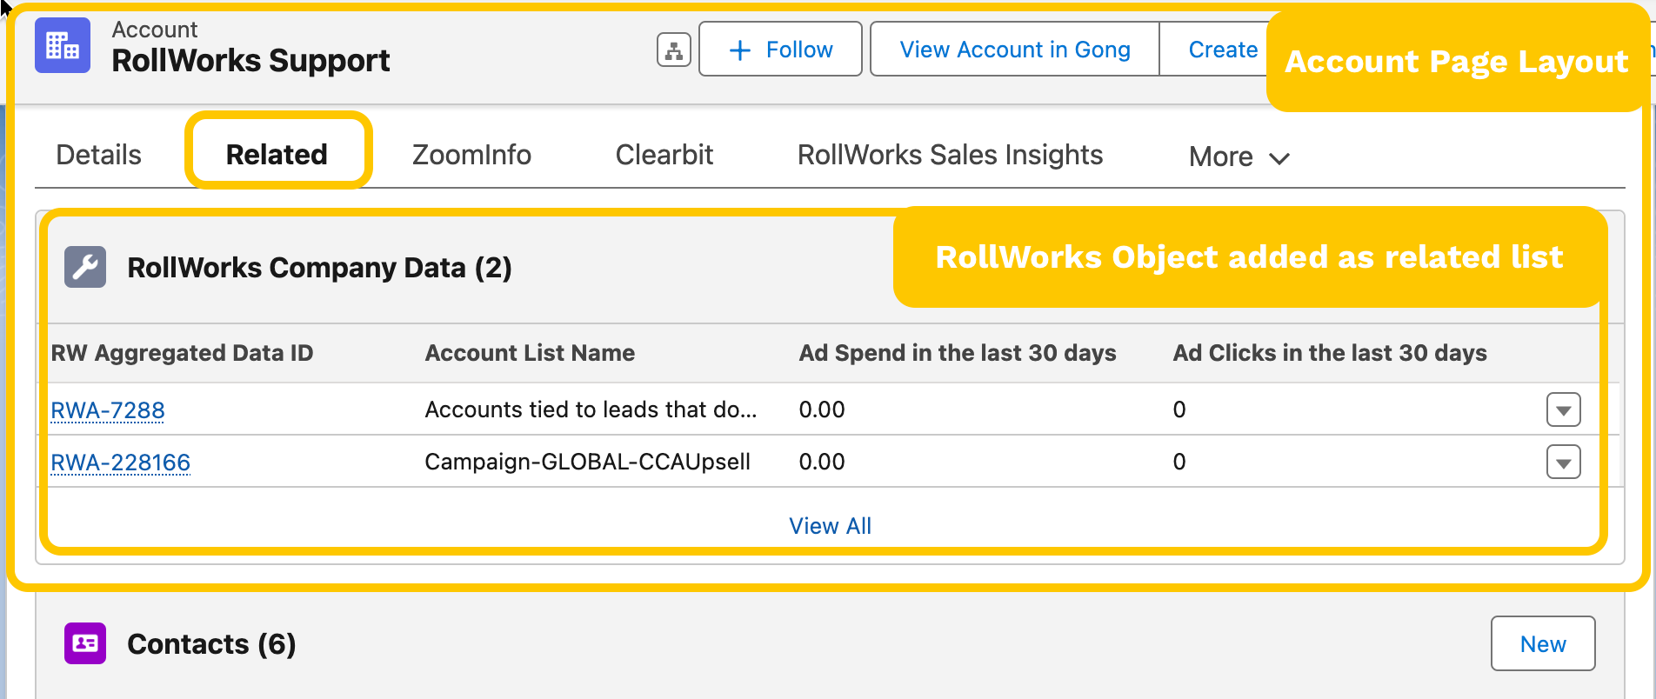The height and width of the screenshot is (699, 1656).
Task: Click View Account in Gong button
Action: 1014,50
